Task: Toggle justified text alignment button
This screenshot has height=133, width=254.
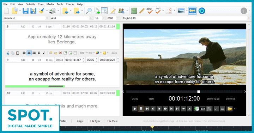Action: (39, 53)
